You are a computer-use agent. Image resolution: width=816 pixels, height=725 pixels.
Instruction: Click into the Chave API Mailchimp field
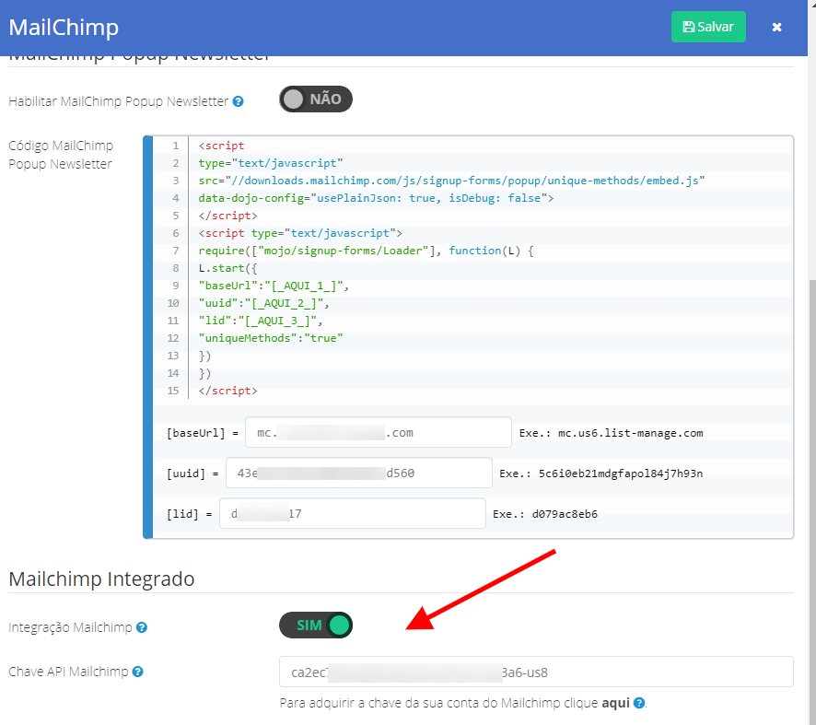536,672
